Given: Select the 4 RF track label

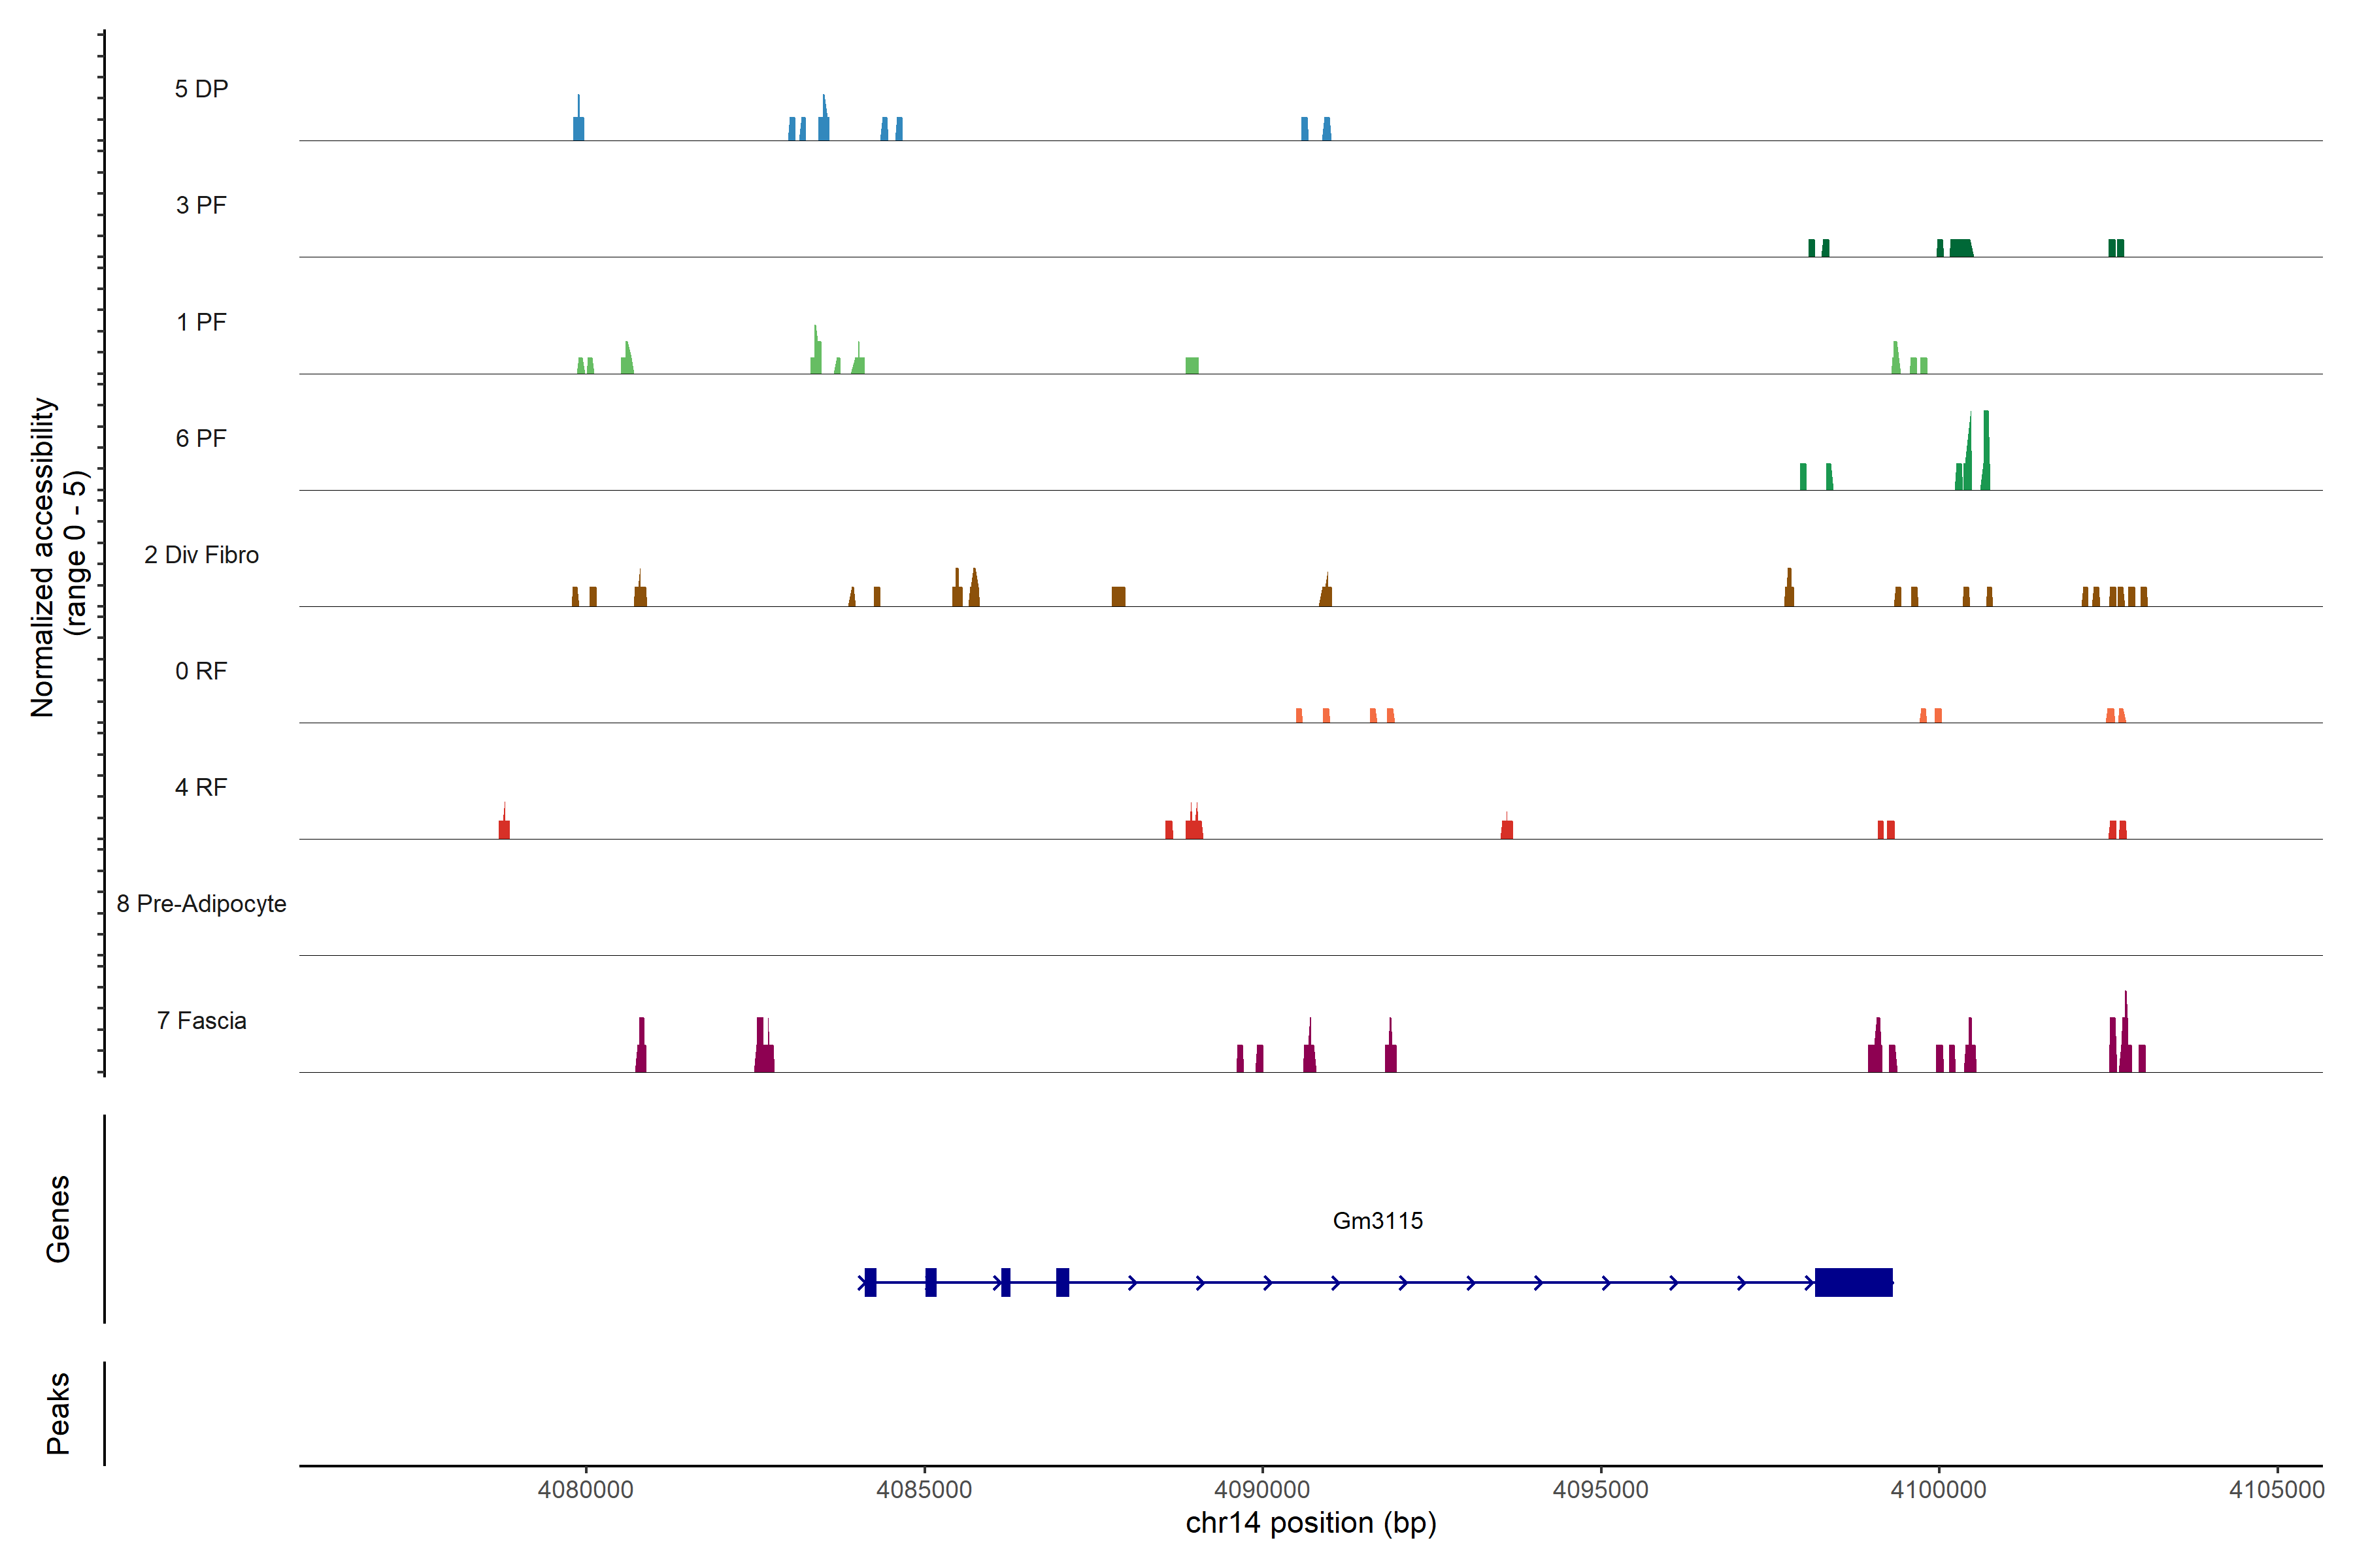Looking at the screenshot, I should pyautogui.click(x=201, y=787).
